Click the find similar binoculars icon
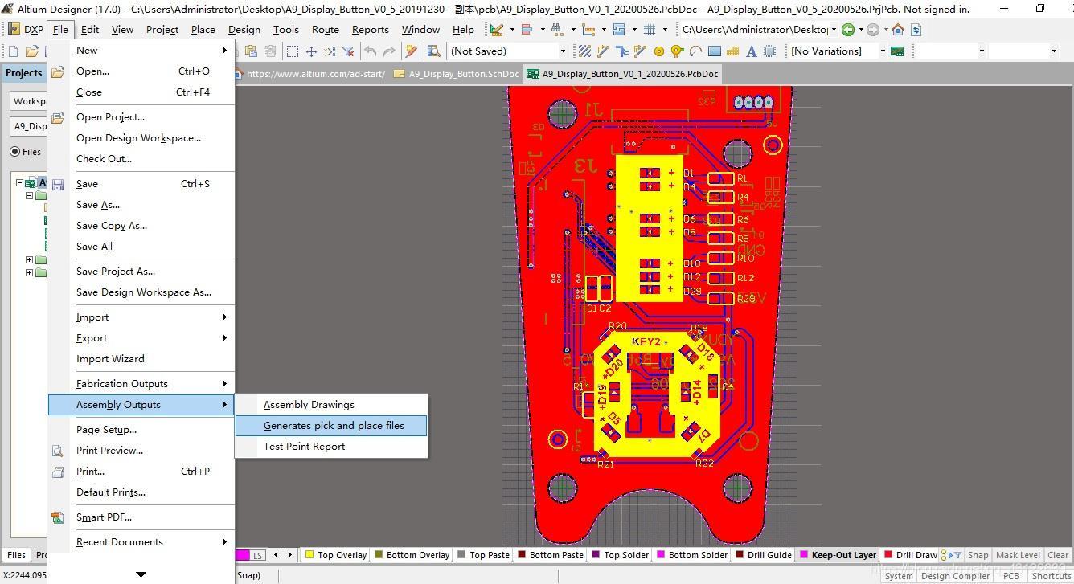 (556, 30)
